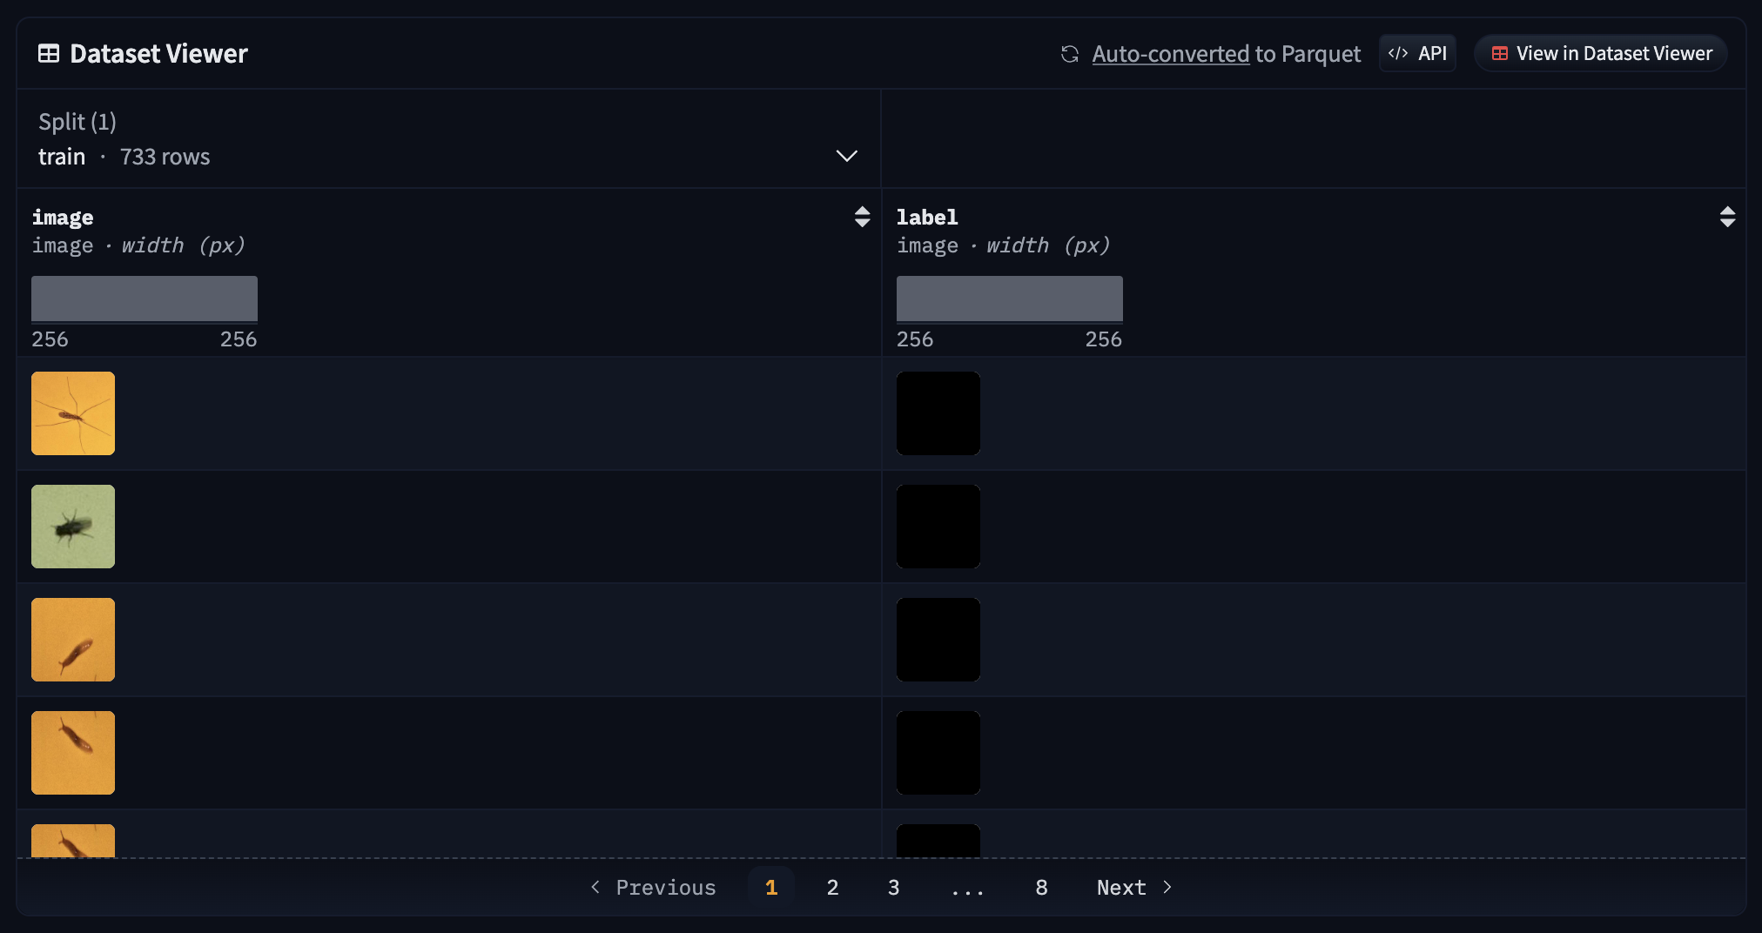Click the Dataset Viewer table icon
This screenshot has height=933, width=1762.
49,54
